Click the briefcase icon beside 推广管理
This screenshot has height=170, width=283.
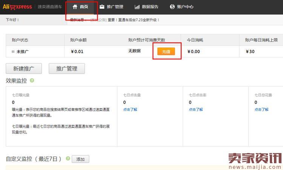tap(102, 7)
